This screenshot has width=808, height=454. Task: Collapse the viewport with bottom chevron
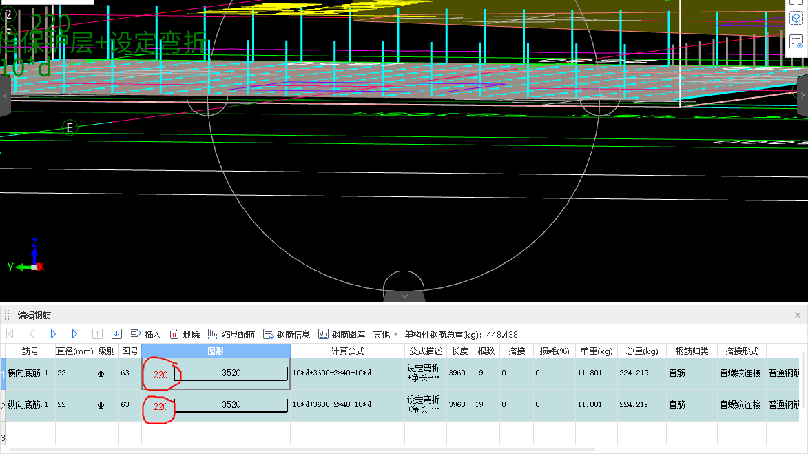[404, 296]
